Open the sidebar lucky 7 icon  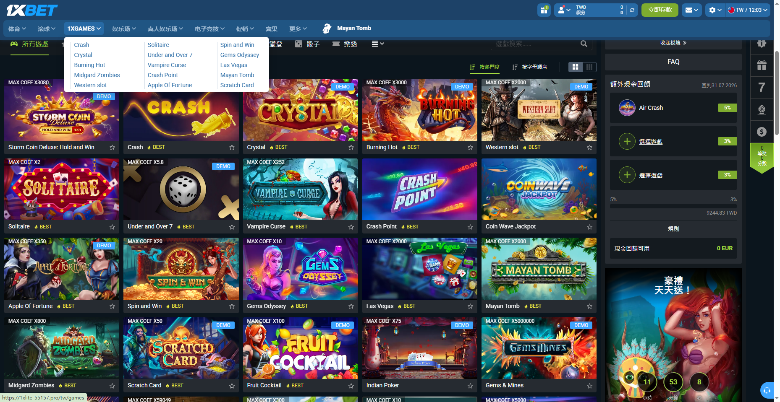762,88
